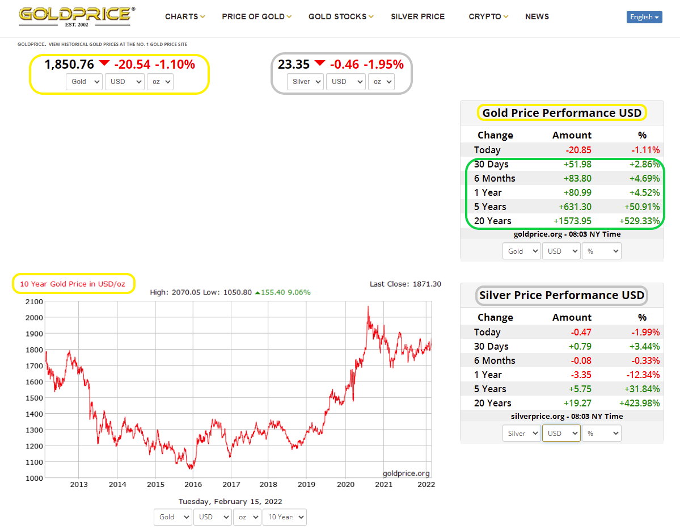This screenshot has width=680, height=529.
Task: Open the English language selector
Action: 644,17
